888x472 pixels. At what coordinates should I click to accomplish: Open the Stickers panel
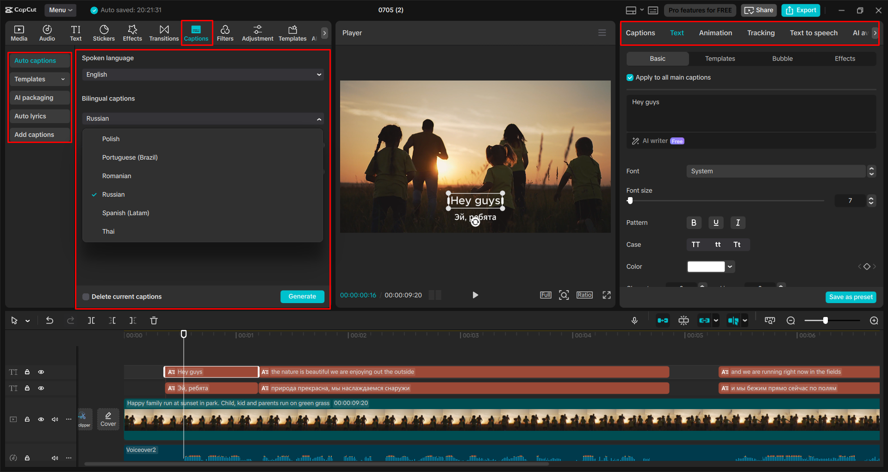pyautogui.click(x=104, y=33)
